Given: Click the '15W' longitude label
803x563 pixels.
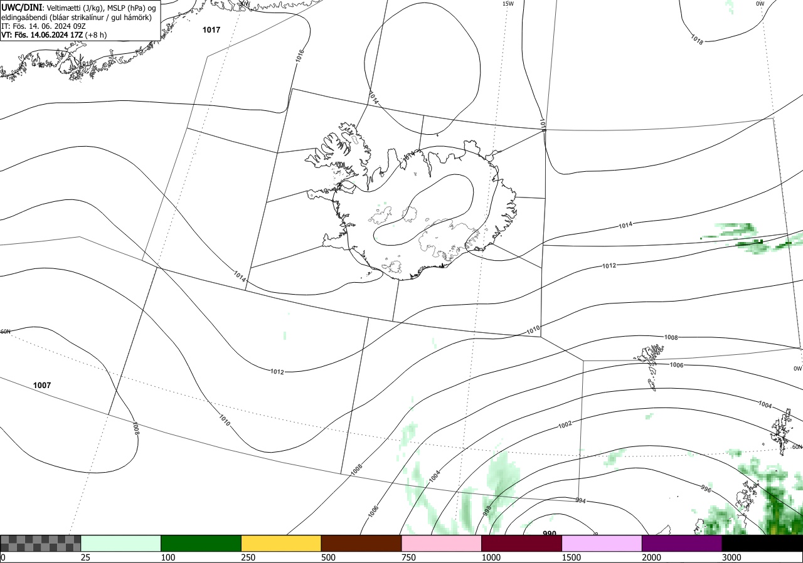Looking at the screenshot, I should point(508,4).
